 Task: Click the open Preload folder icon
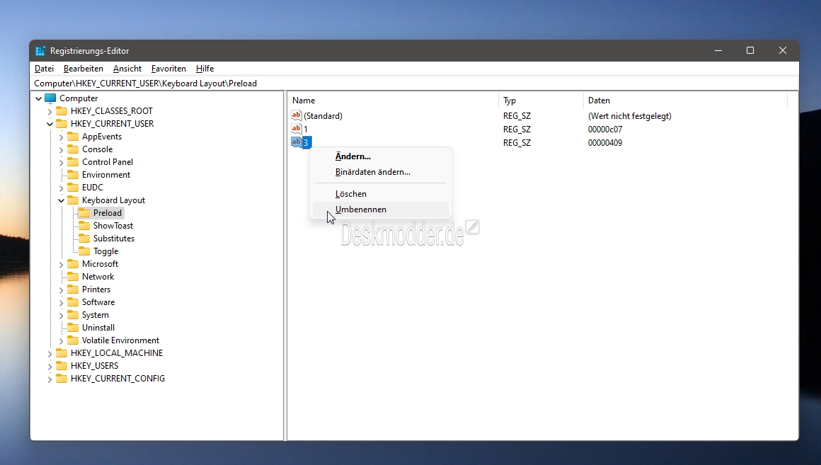click(84, 213)
